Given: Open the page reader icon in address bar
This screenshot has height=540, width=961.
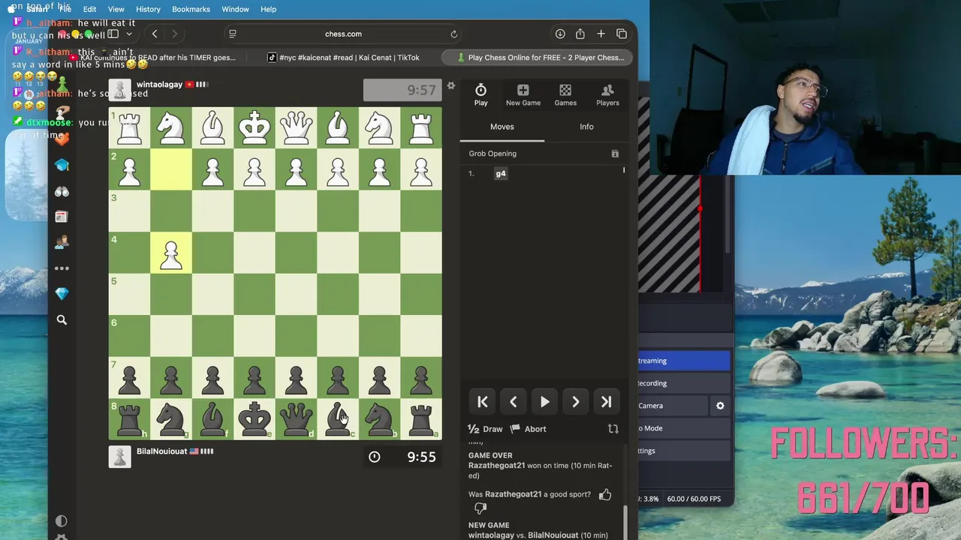Looking at the screenshot, I should (233, 34).
